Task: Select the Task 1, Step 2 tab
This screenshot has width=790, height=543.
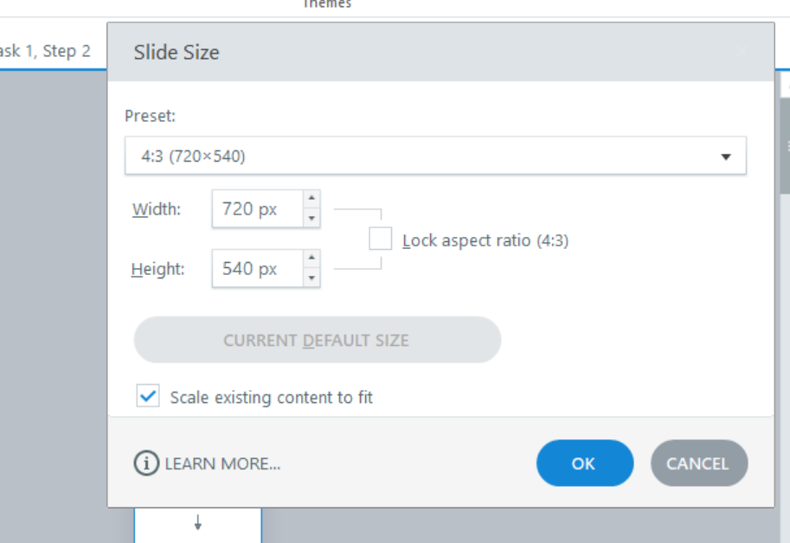Action: point(45,51)
